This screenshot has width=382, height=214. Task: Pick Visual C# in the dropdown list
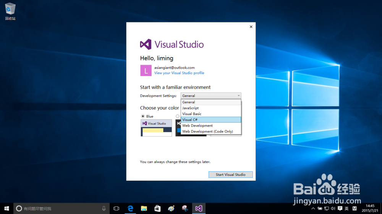point(211,120)
